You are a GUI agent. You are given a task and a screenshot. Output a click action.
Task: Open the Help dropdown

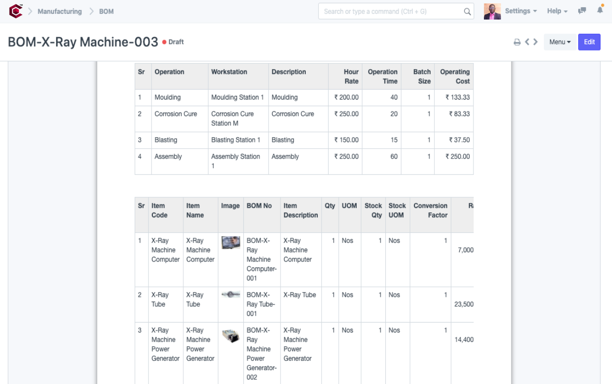pyautogui.click(x=557, y=11)
